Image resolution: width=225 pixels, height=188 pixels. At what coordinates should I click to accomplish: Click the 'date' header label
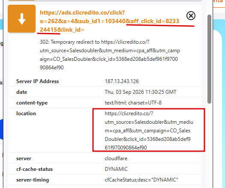(22, 92)
